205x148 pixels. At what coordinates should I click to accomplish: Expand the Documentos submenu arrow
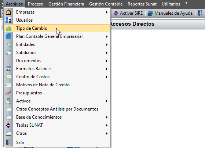[x=107, y=61]
